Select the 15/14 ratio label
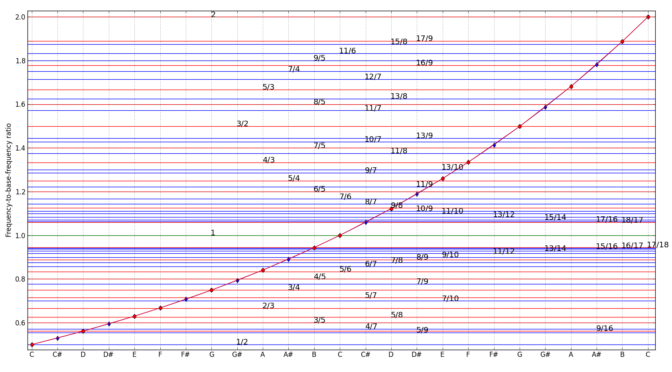Screen dimensions: 672x372 pos(555,217)
